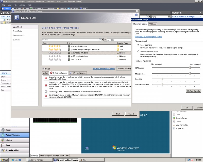Viewport: 203px width, 162px height.
Task: Click the Network utilization slider handle
Action: 162,84
